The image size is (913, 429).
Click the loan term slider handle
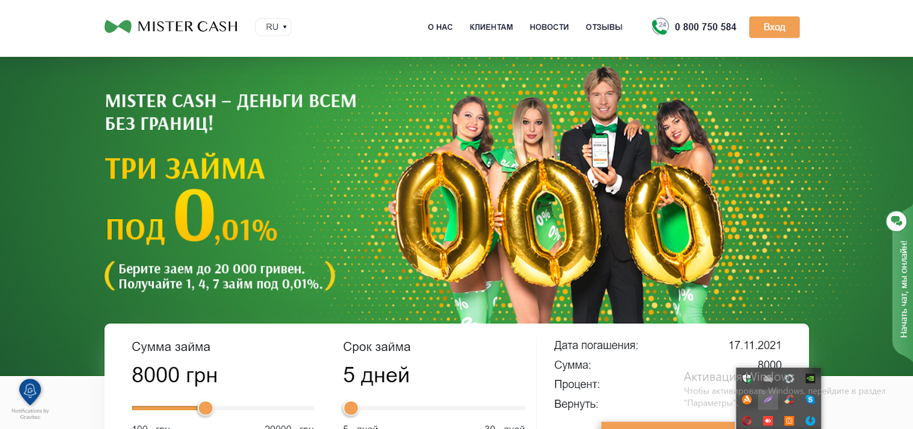351,408
